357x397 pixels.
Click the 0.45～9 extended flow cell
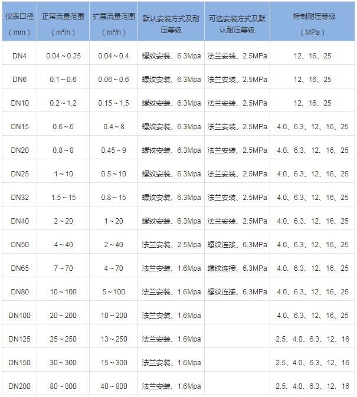[x=113, y=150]
